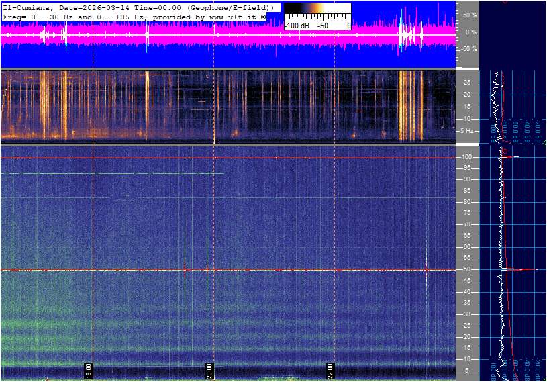
Task: Click the 20:00 time marker label
Action: (209, 370)
